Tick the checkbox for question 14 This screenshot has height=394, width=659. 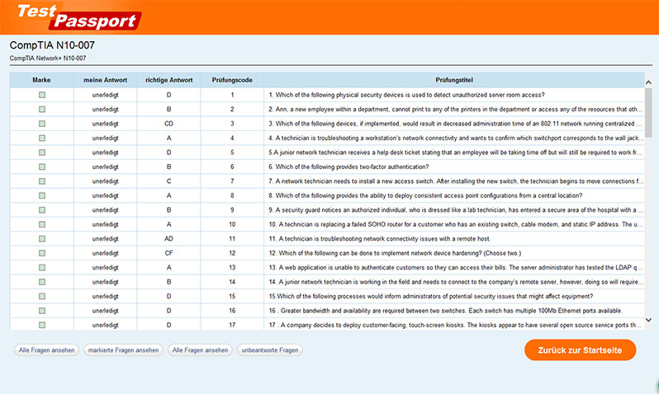[x=42, y=282]
